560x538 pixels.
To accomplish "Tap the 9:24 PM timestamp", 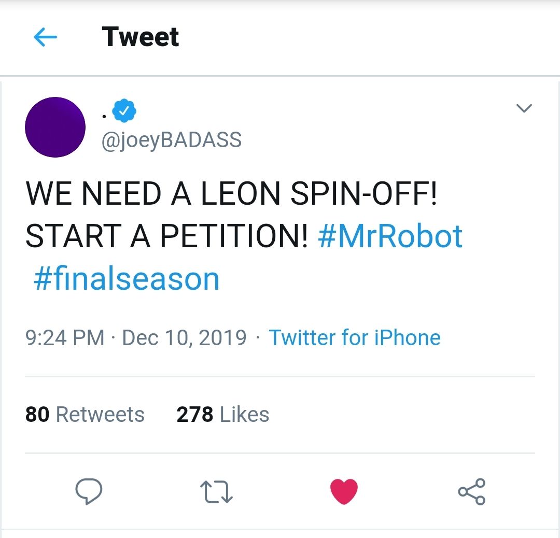I will (65, 338).
